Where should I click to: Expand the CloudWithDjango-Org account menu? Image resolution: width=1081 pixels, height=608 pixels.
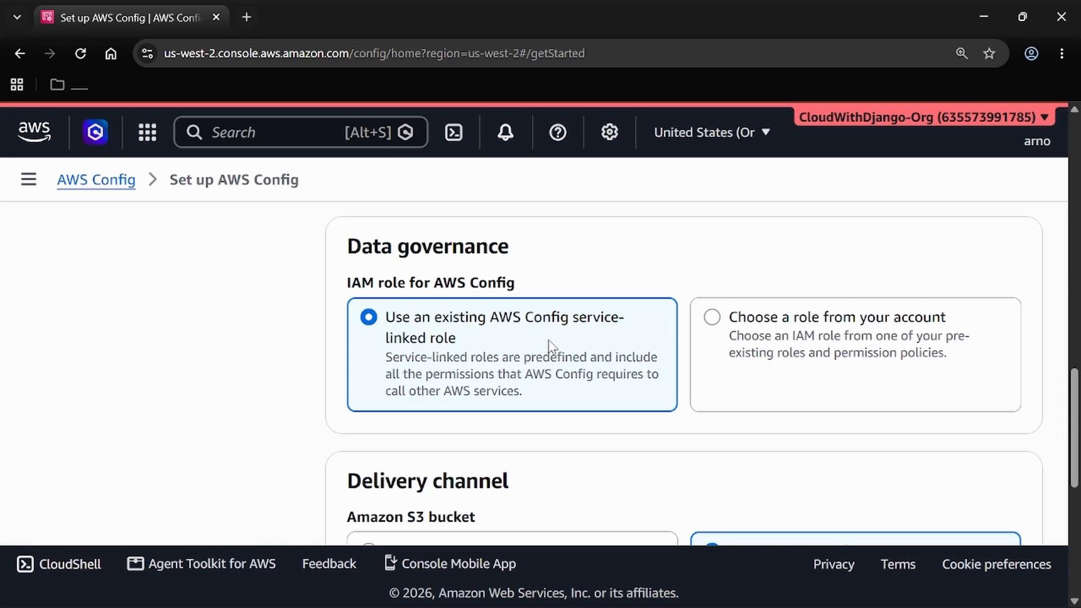tap(924, 117)
